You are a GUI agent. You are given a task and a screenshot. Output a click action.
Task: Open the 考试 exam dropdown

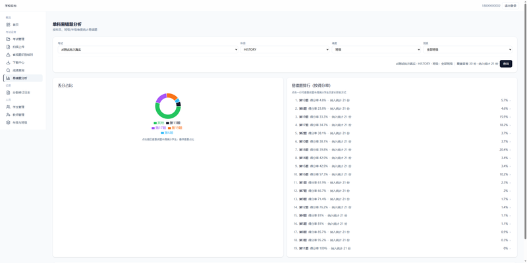pyautogui.click(x=148, y=49)
